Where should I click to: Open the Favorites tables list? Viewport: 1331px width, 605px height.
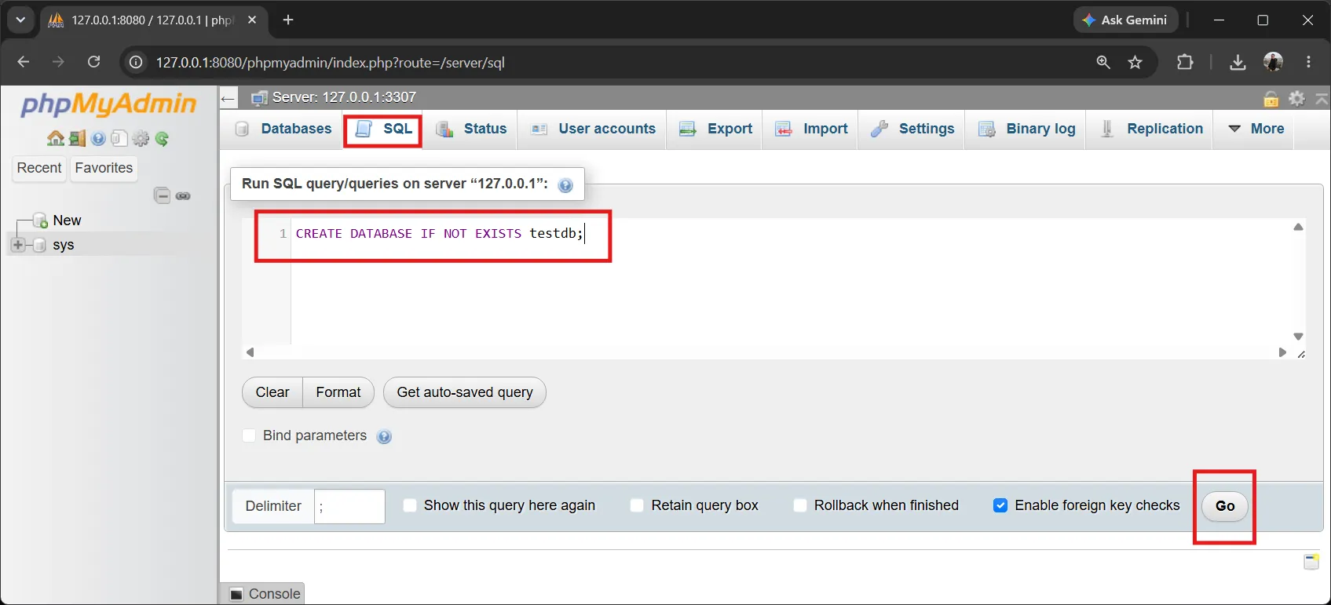(104, 168)
